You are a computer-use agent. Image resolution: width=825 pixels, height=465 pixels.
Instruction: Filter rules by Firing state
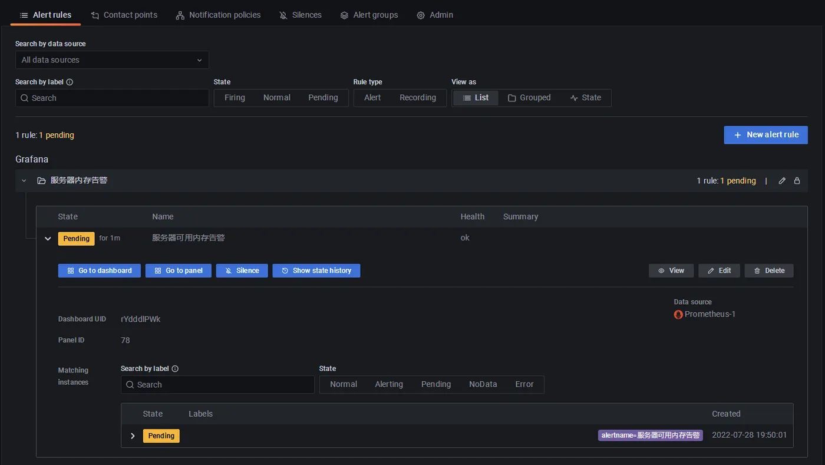235,98
